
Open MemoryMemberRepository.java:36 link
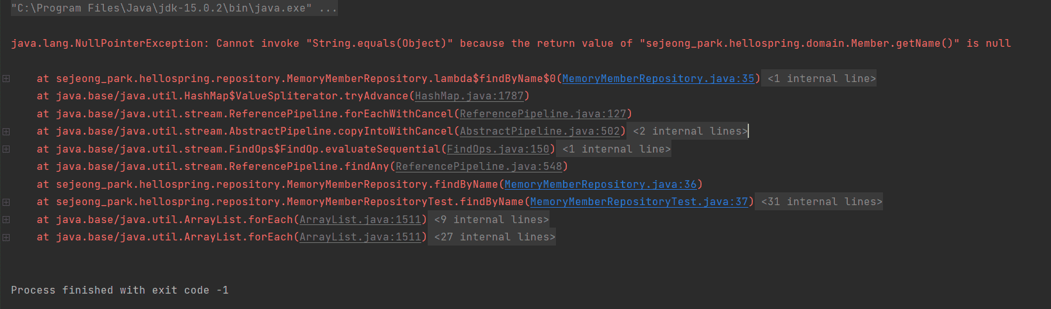pyautogui.click(x=600, y=185)
